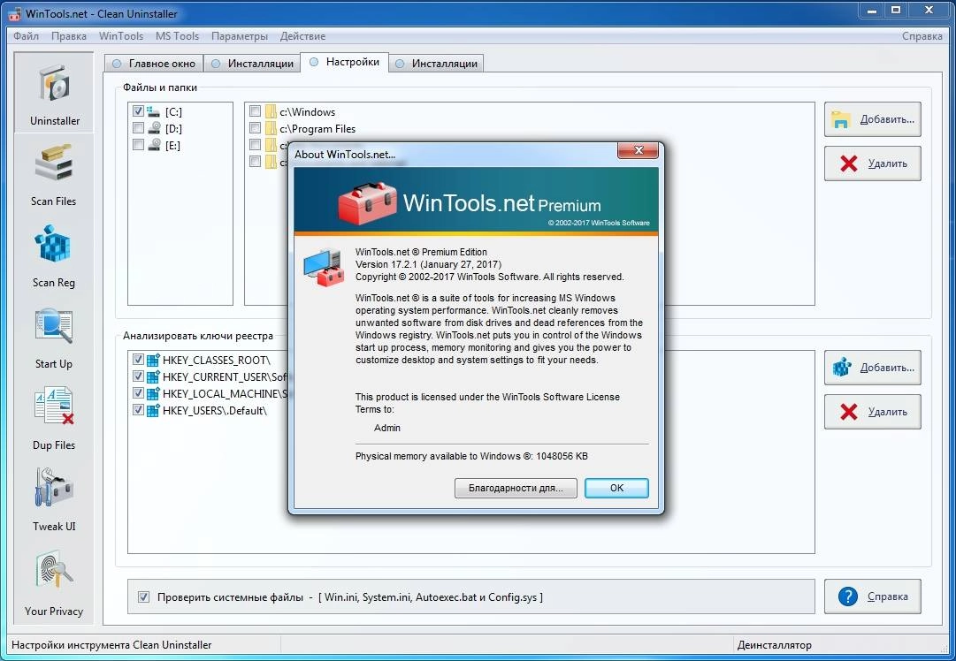This screenshot has width=956, height=661.
Task: Click the c:\Program Files folder icon
Action: click(271, 128)
